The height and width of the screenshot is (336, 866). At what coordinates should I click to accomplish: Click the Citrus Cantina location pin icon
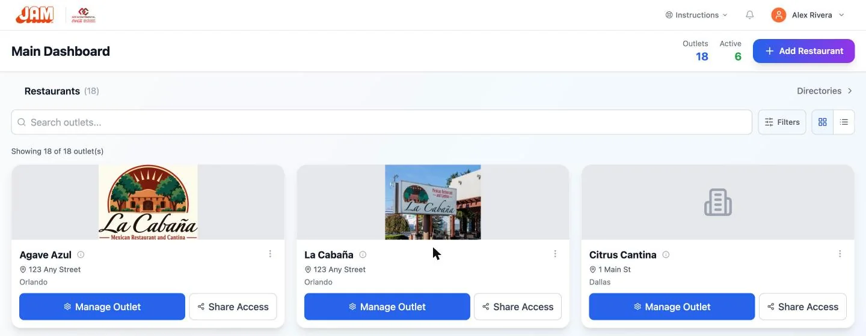click(x=593, y=270)
